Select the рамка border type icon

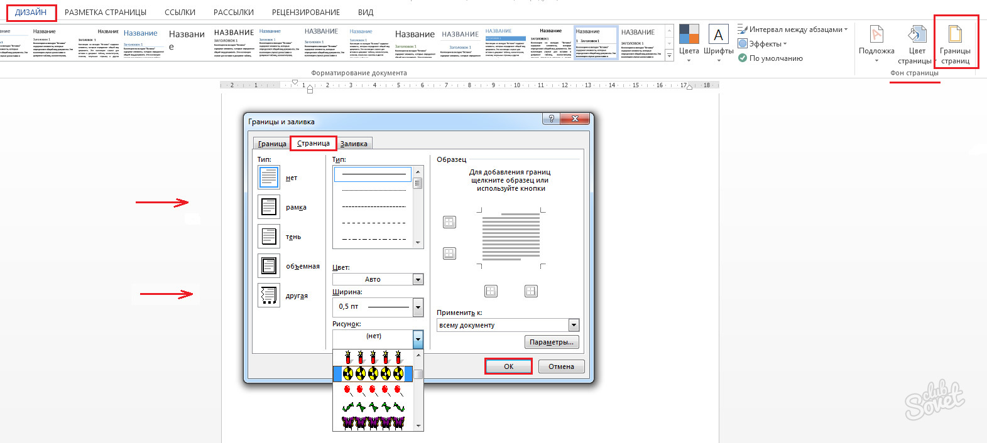pyautogui.click(x=269, y=207)
